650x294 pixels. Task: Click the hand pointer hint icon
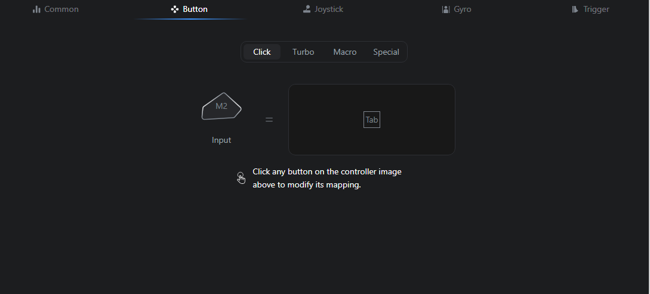point(241,178)
